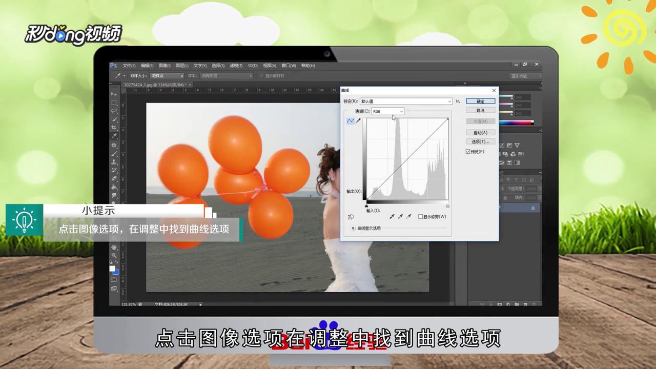Open 选项(T)... button in Curves
Screen dimensions: 656x369
481,141
